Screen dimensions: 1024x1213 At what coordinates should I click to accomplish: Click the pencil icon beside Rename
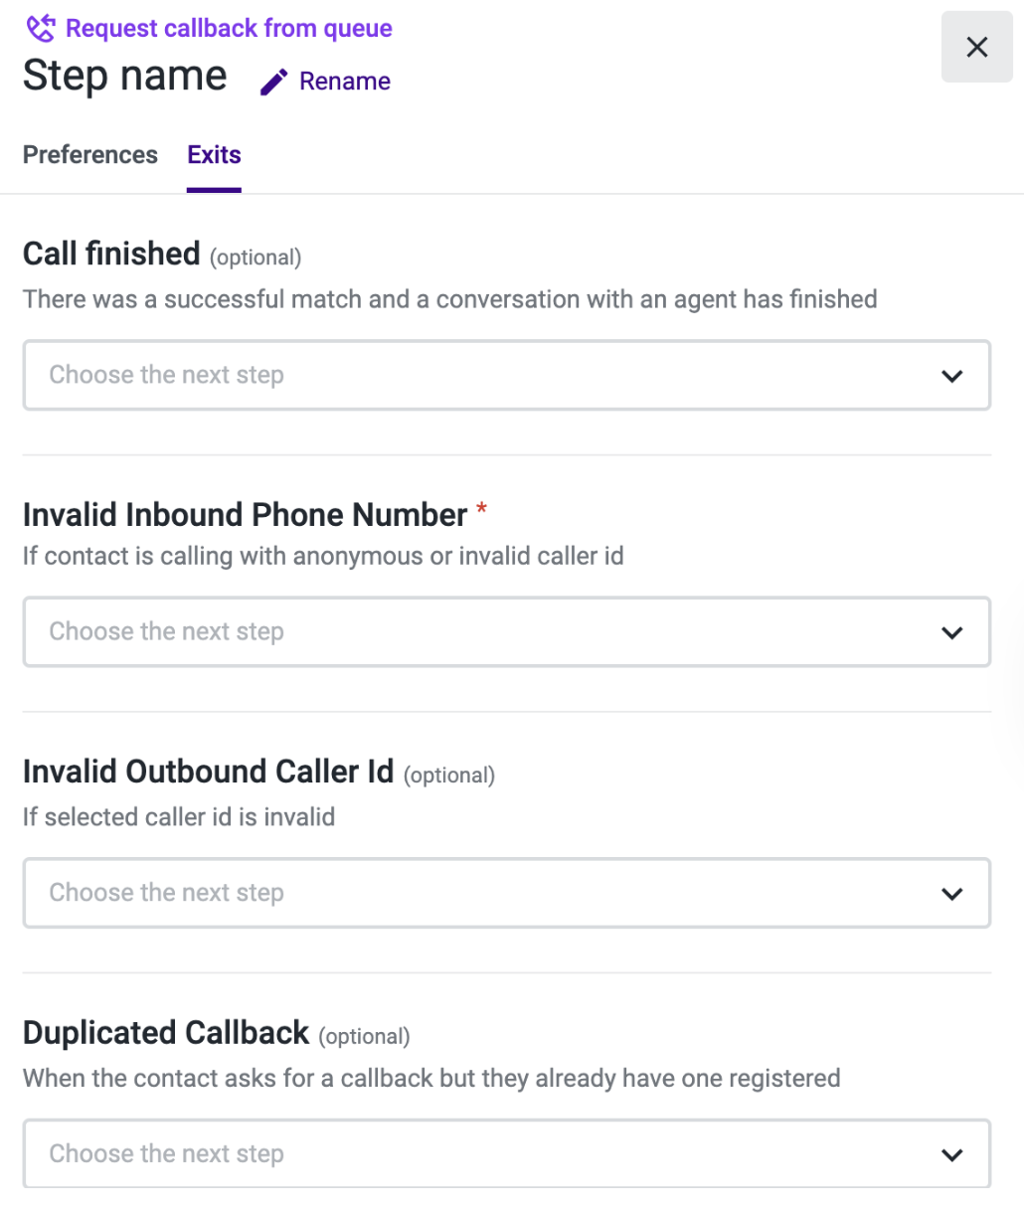pos(273,82)
